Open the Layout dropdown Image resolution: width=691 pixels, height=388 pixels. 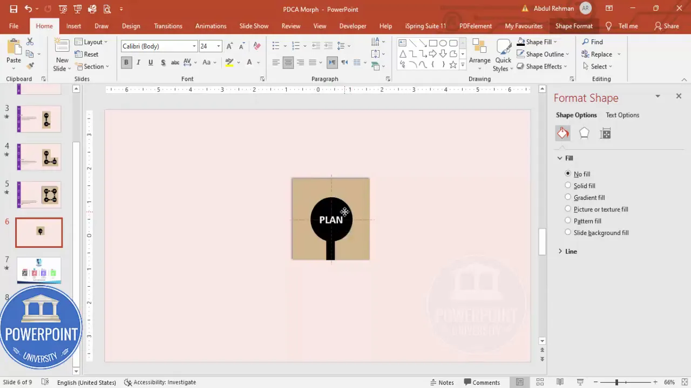point(91,41)
